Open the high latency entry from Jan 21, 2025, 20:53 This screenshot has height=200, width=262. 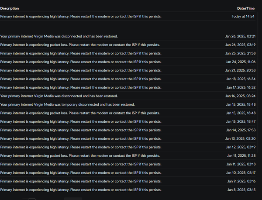(128, 70)
